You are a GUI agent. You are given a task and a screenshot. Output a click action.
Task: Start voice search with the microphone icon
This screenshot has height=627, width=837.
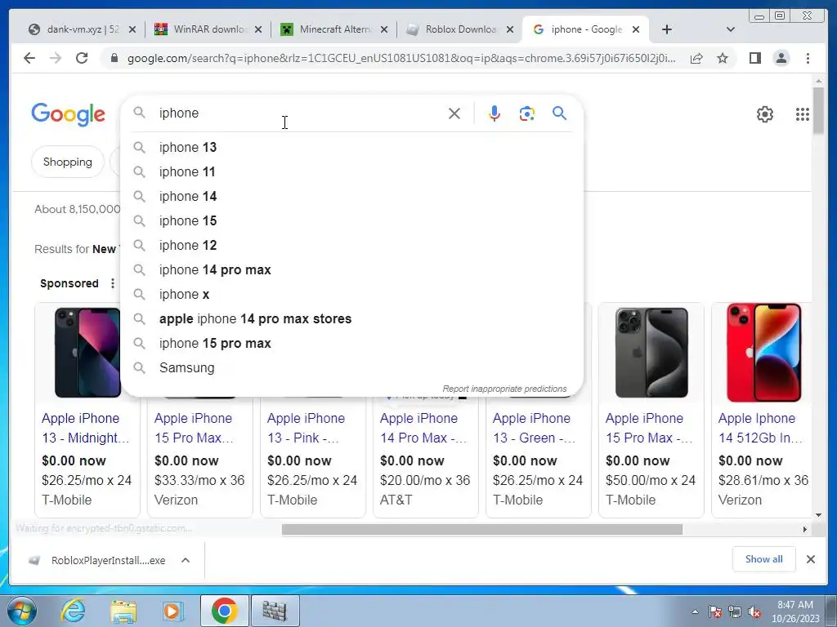[x=495, y=113]
